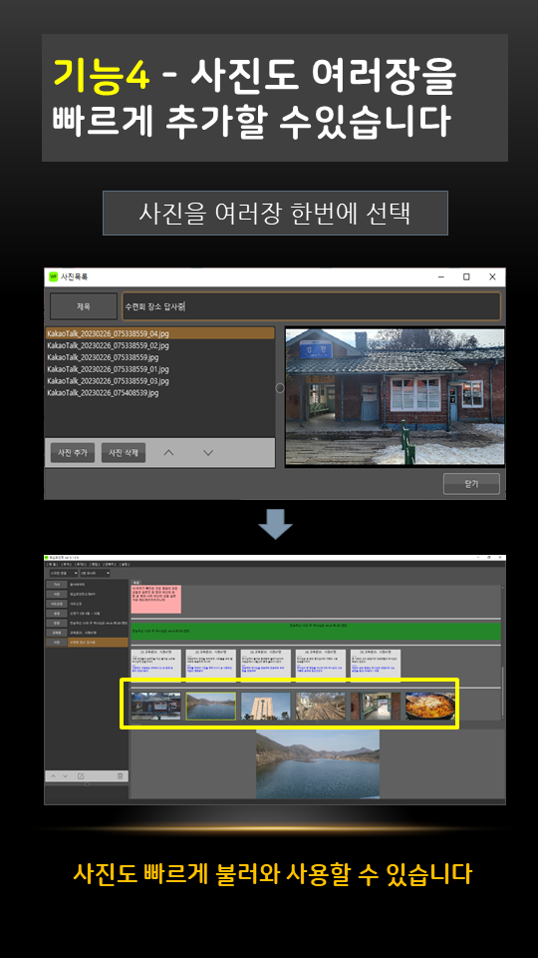Open the first dropdown in the main window's top toolbar
538x958 pixels.
click(x=64, y=573)
